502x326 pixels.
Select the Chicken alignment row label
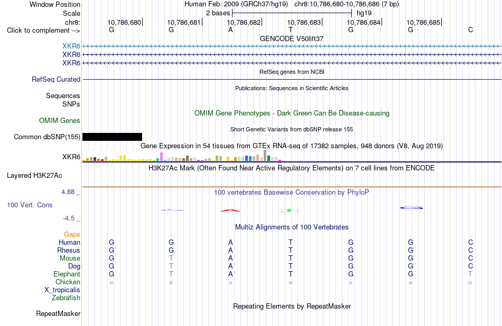tap(68, 282)
